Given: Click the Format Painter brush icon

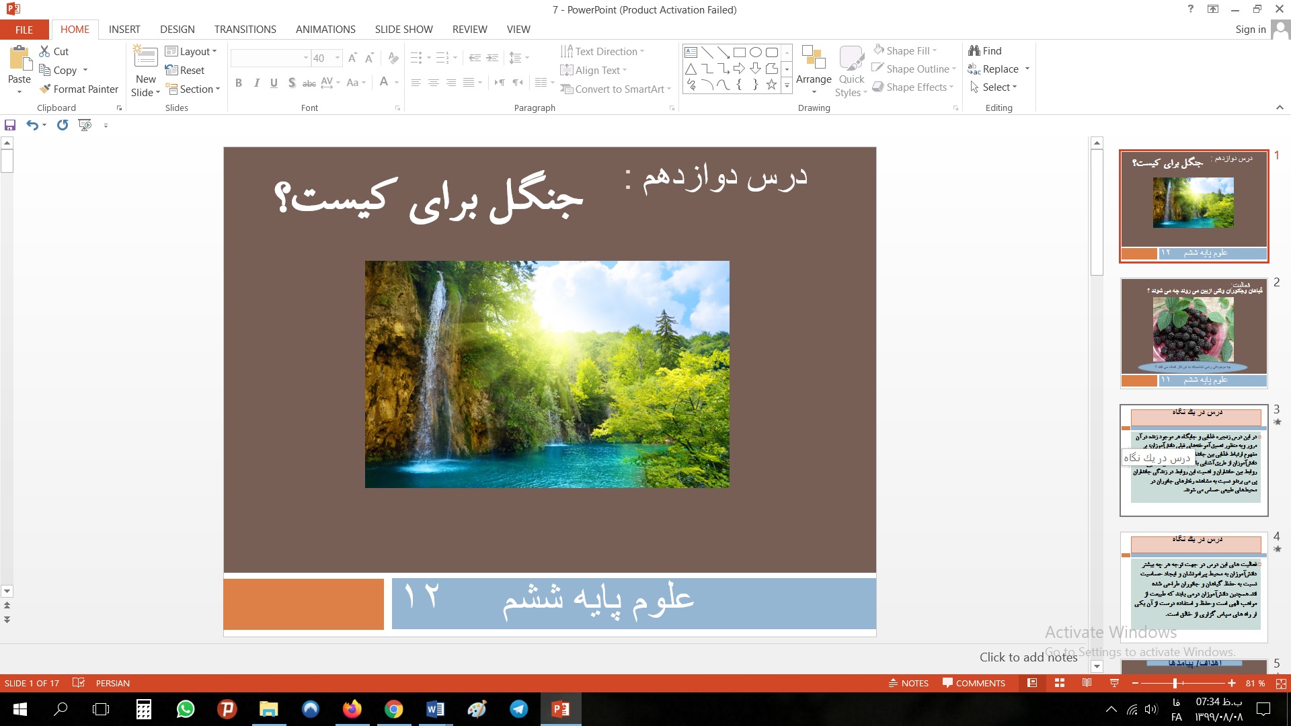Looking at the screenshot, I should [x=45, y=89].
